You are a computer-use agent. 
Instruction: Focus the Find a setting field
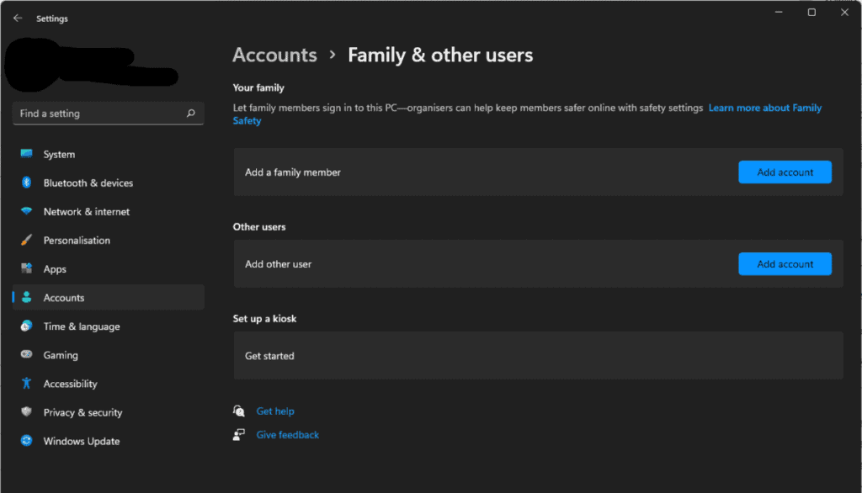coord(109,114)
